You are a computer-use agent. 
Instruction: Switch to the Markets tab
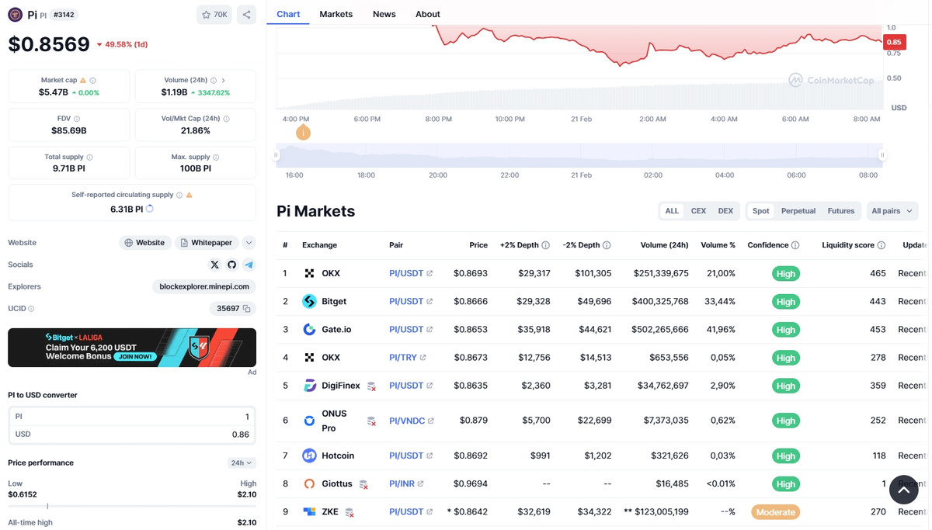pyautogui.click(x=336, y=14)
